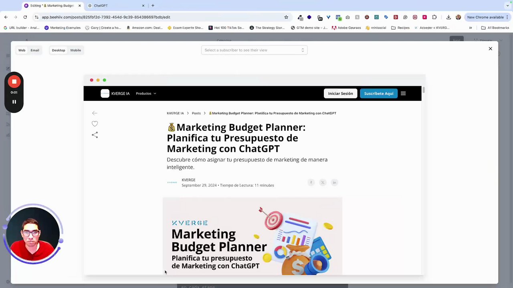The height and width of the screenshot is (288, 513).
Task: Switch the preview to Email view
Action: [35, 50]
